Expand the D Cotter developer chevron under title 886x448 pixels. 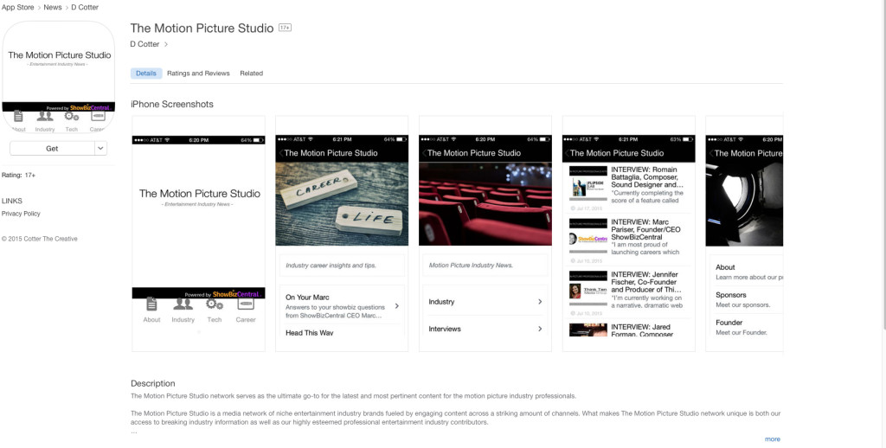pyautogui.click(x=166, y=44)
